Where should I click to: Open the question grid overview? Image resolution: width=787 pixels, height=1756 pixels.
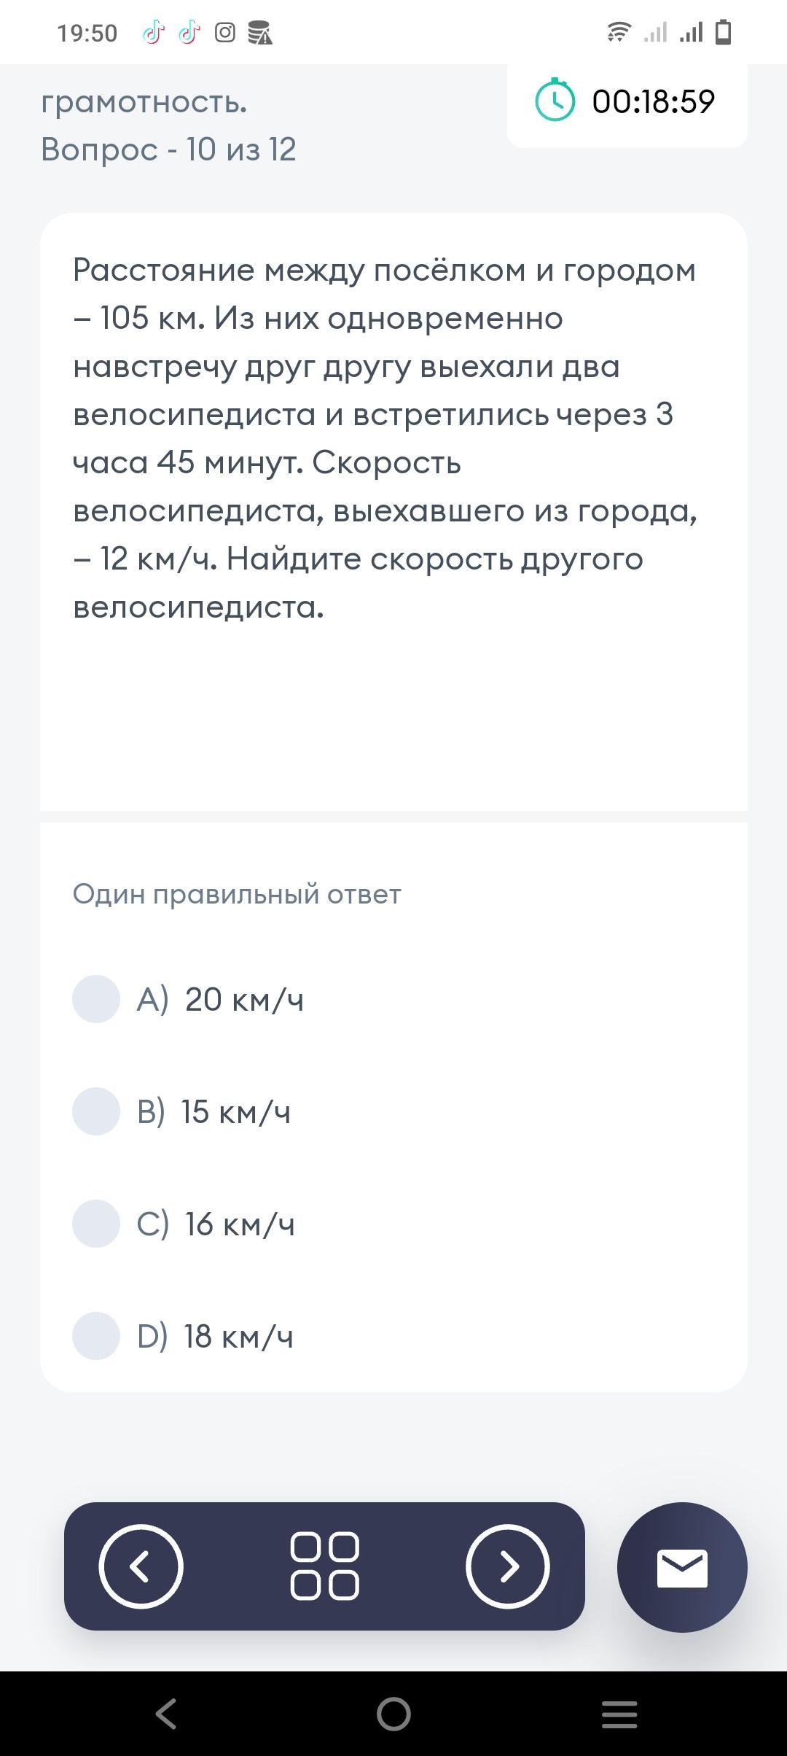tap(324, 1566)
